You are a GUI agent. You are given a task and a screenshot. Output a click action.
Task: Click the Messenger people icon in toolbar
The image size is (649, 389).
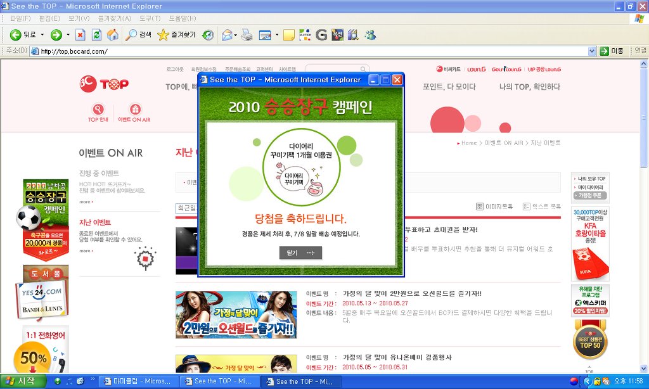[x=370, y=35]
